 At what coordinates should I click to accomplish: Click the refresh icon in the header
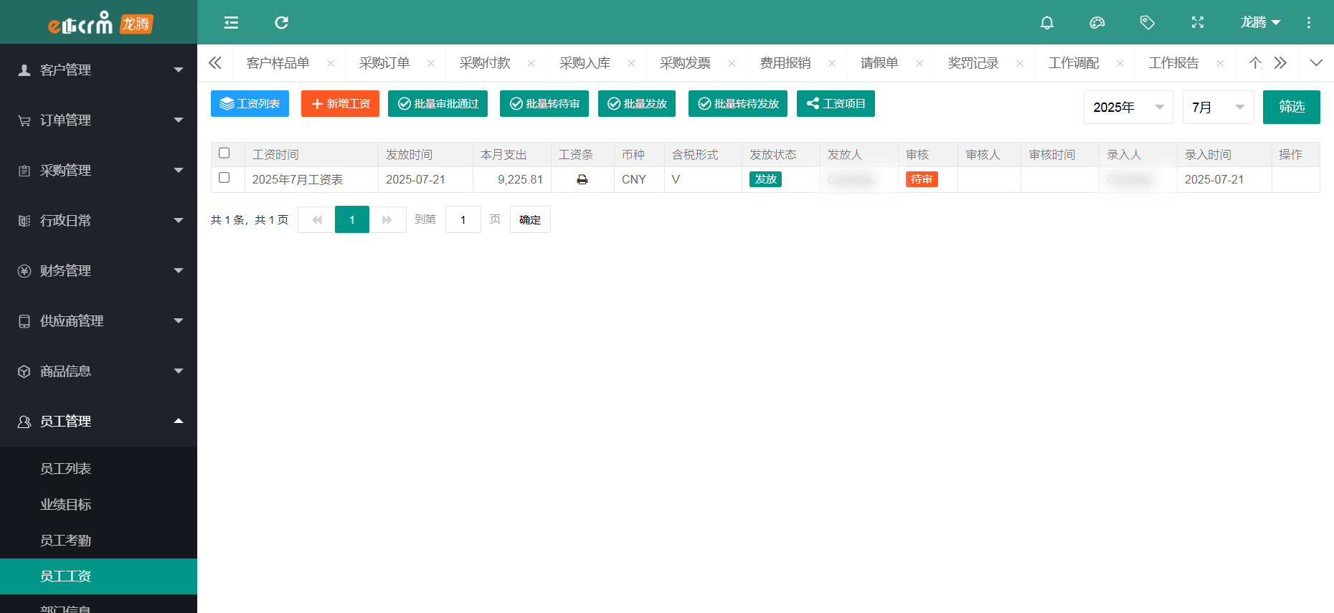[x=281, y=23]
